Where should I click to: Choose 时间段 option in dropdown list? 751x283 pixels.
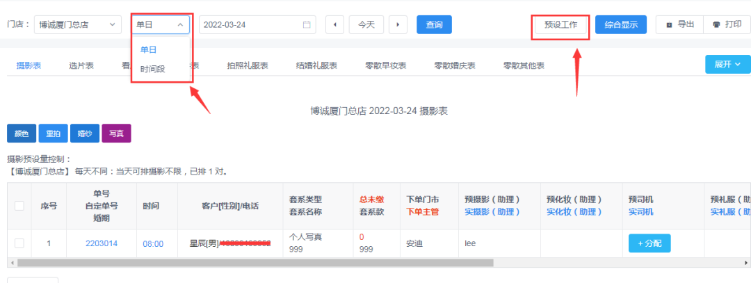click(152, 70)
